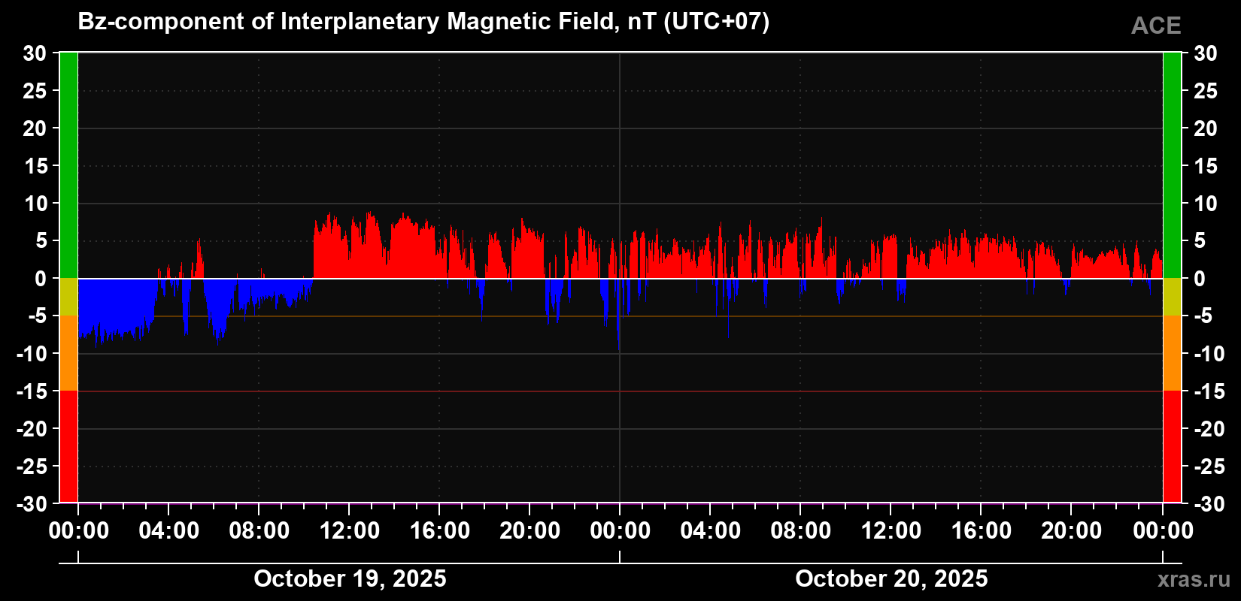
Task: Click the left axis value -30
Action: 32,504
